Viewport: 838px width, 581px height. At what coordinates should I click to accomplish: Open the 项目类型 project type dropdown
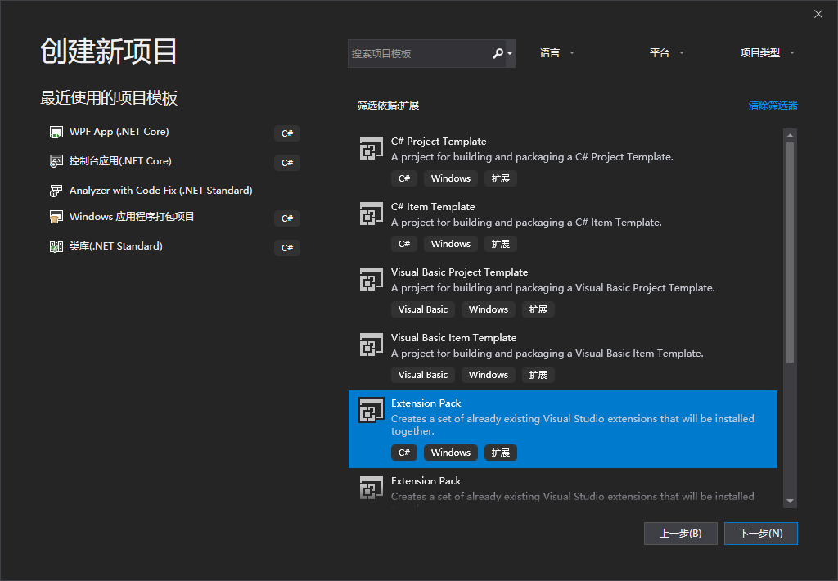767,52
